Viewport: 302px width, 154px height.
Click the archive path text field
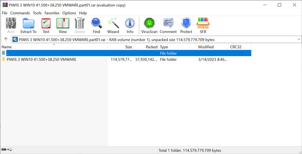tap(157, 40)
